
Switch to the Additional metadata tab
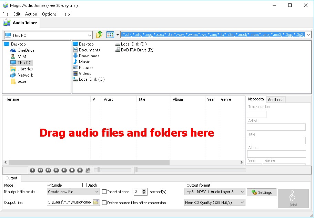[276, 99]
